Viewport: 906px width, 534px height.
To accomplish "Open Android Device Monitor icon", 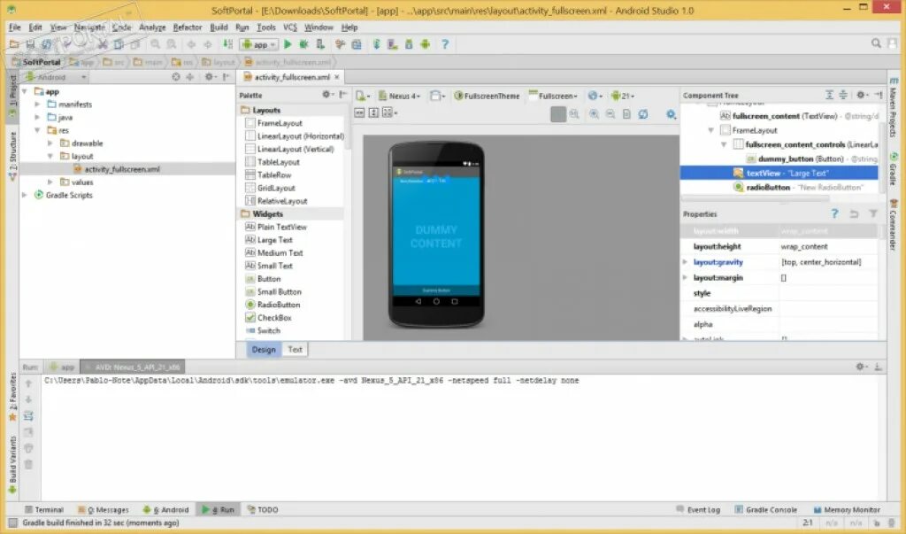I will point(426,44).
